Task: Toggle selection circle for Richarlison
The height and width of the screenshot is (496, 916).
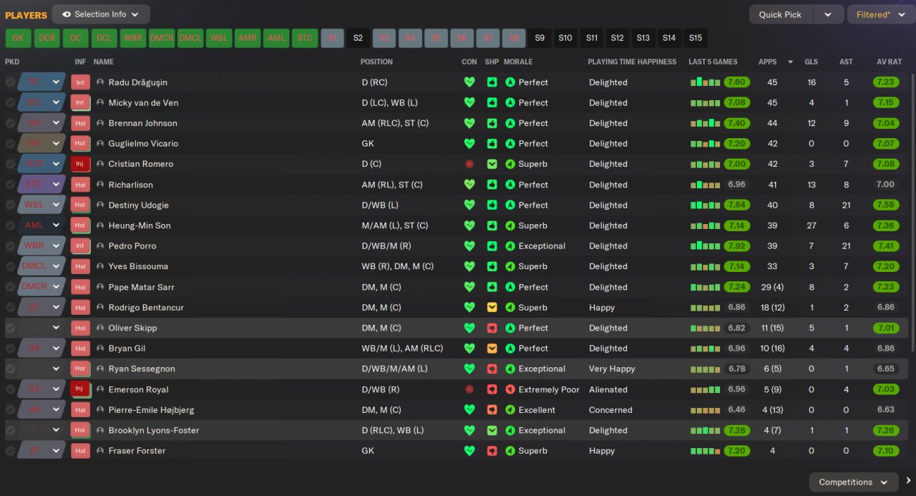Action: point(10,185)
